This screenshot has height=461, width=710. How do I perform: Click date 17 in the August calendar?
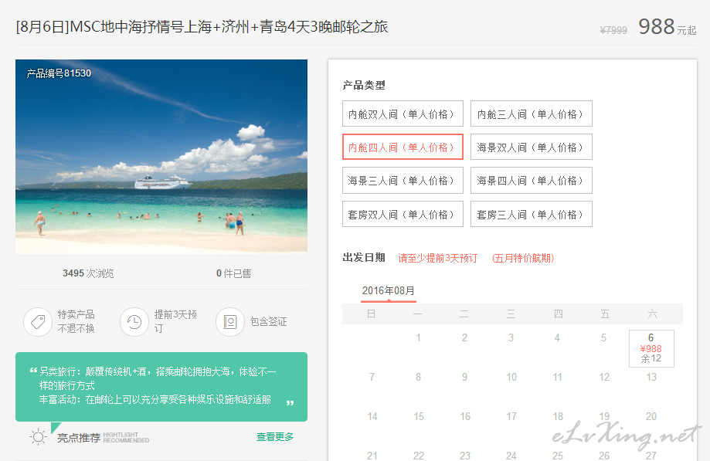pyautogui.click(x=511, y=417)
